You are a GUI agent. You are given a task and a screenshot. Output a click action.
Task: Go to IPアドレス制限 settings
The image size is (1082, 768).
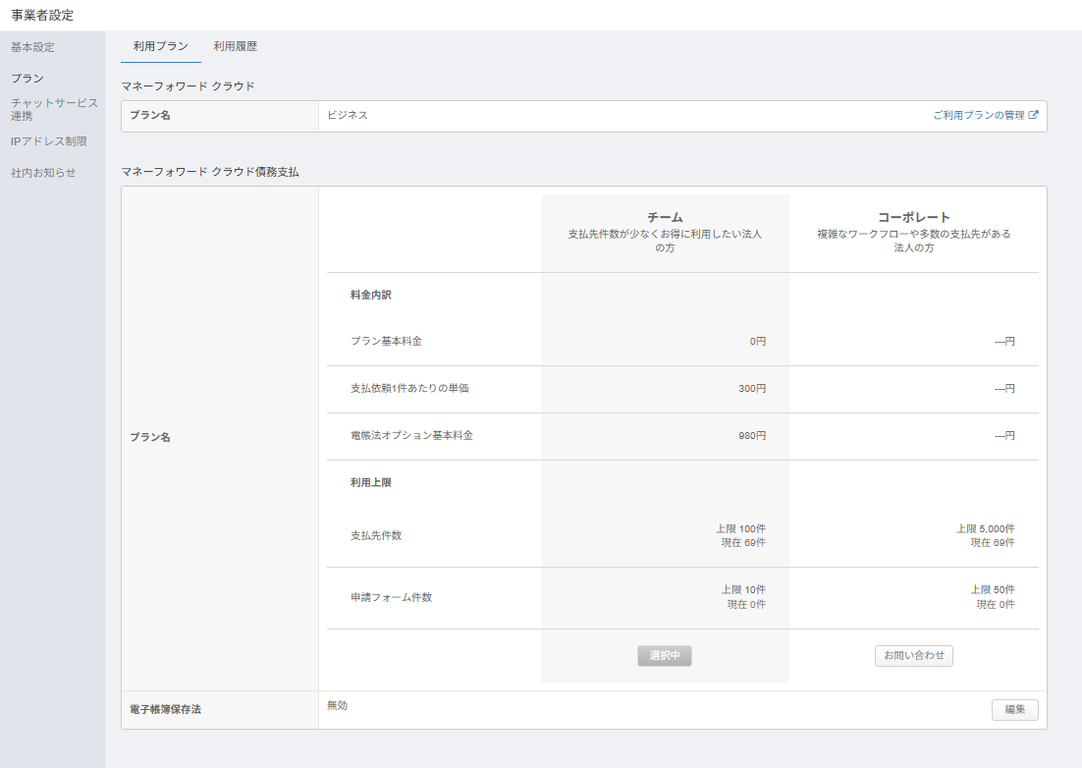48,140
